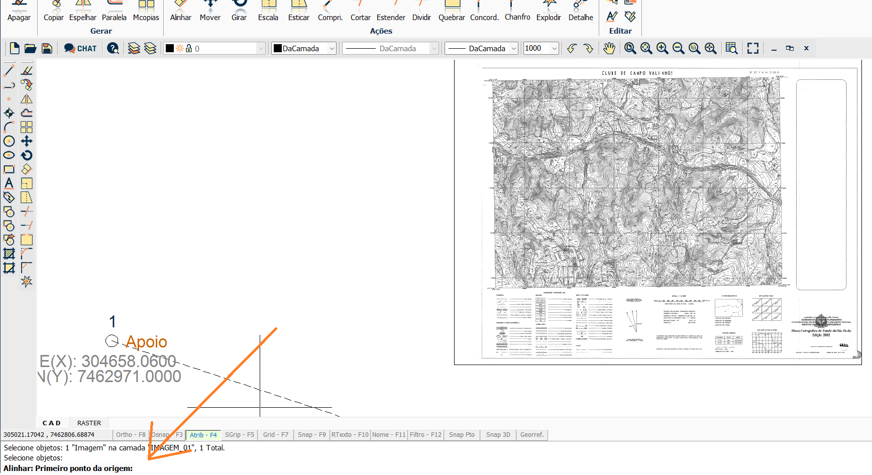The width and height of the screenshot is (872, 475).
Task: Select the Circle drawing tool
Action: 9,141
